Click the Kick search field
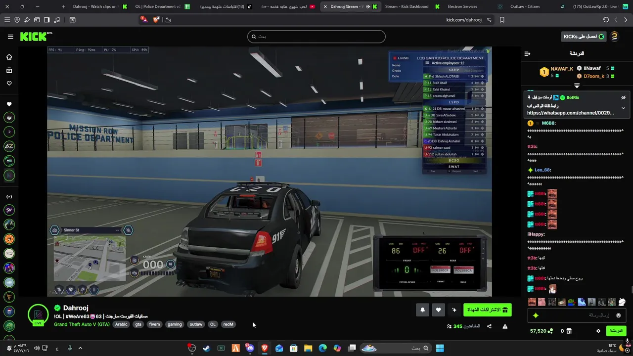The width and height of the screenshot is (633, 356). (x=316, y=37)
